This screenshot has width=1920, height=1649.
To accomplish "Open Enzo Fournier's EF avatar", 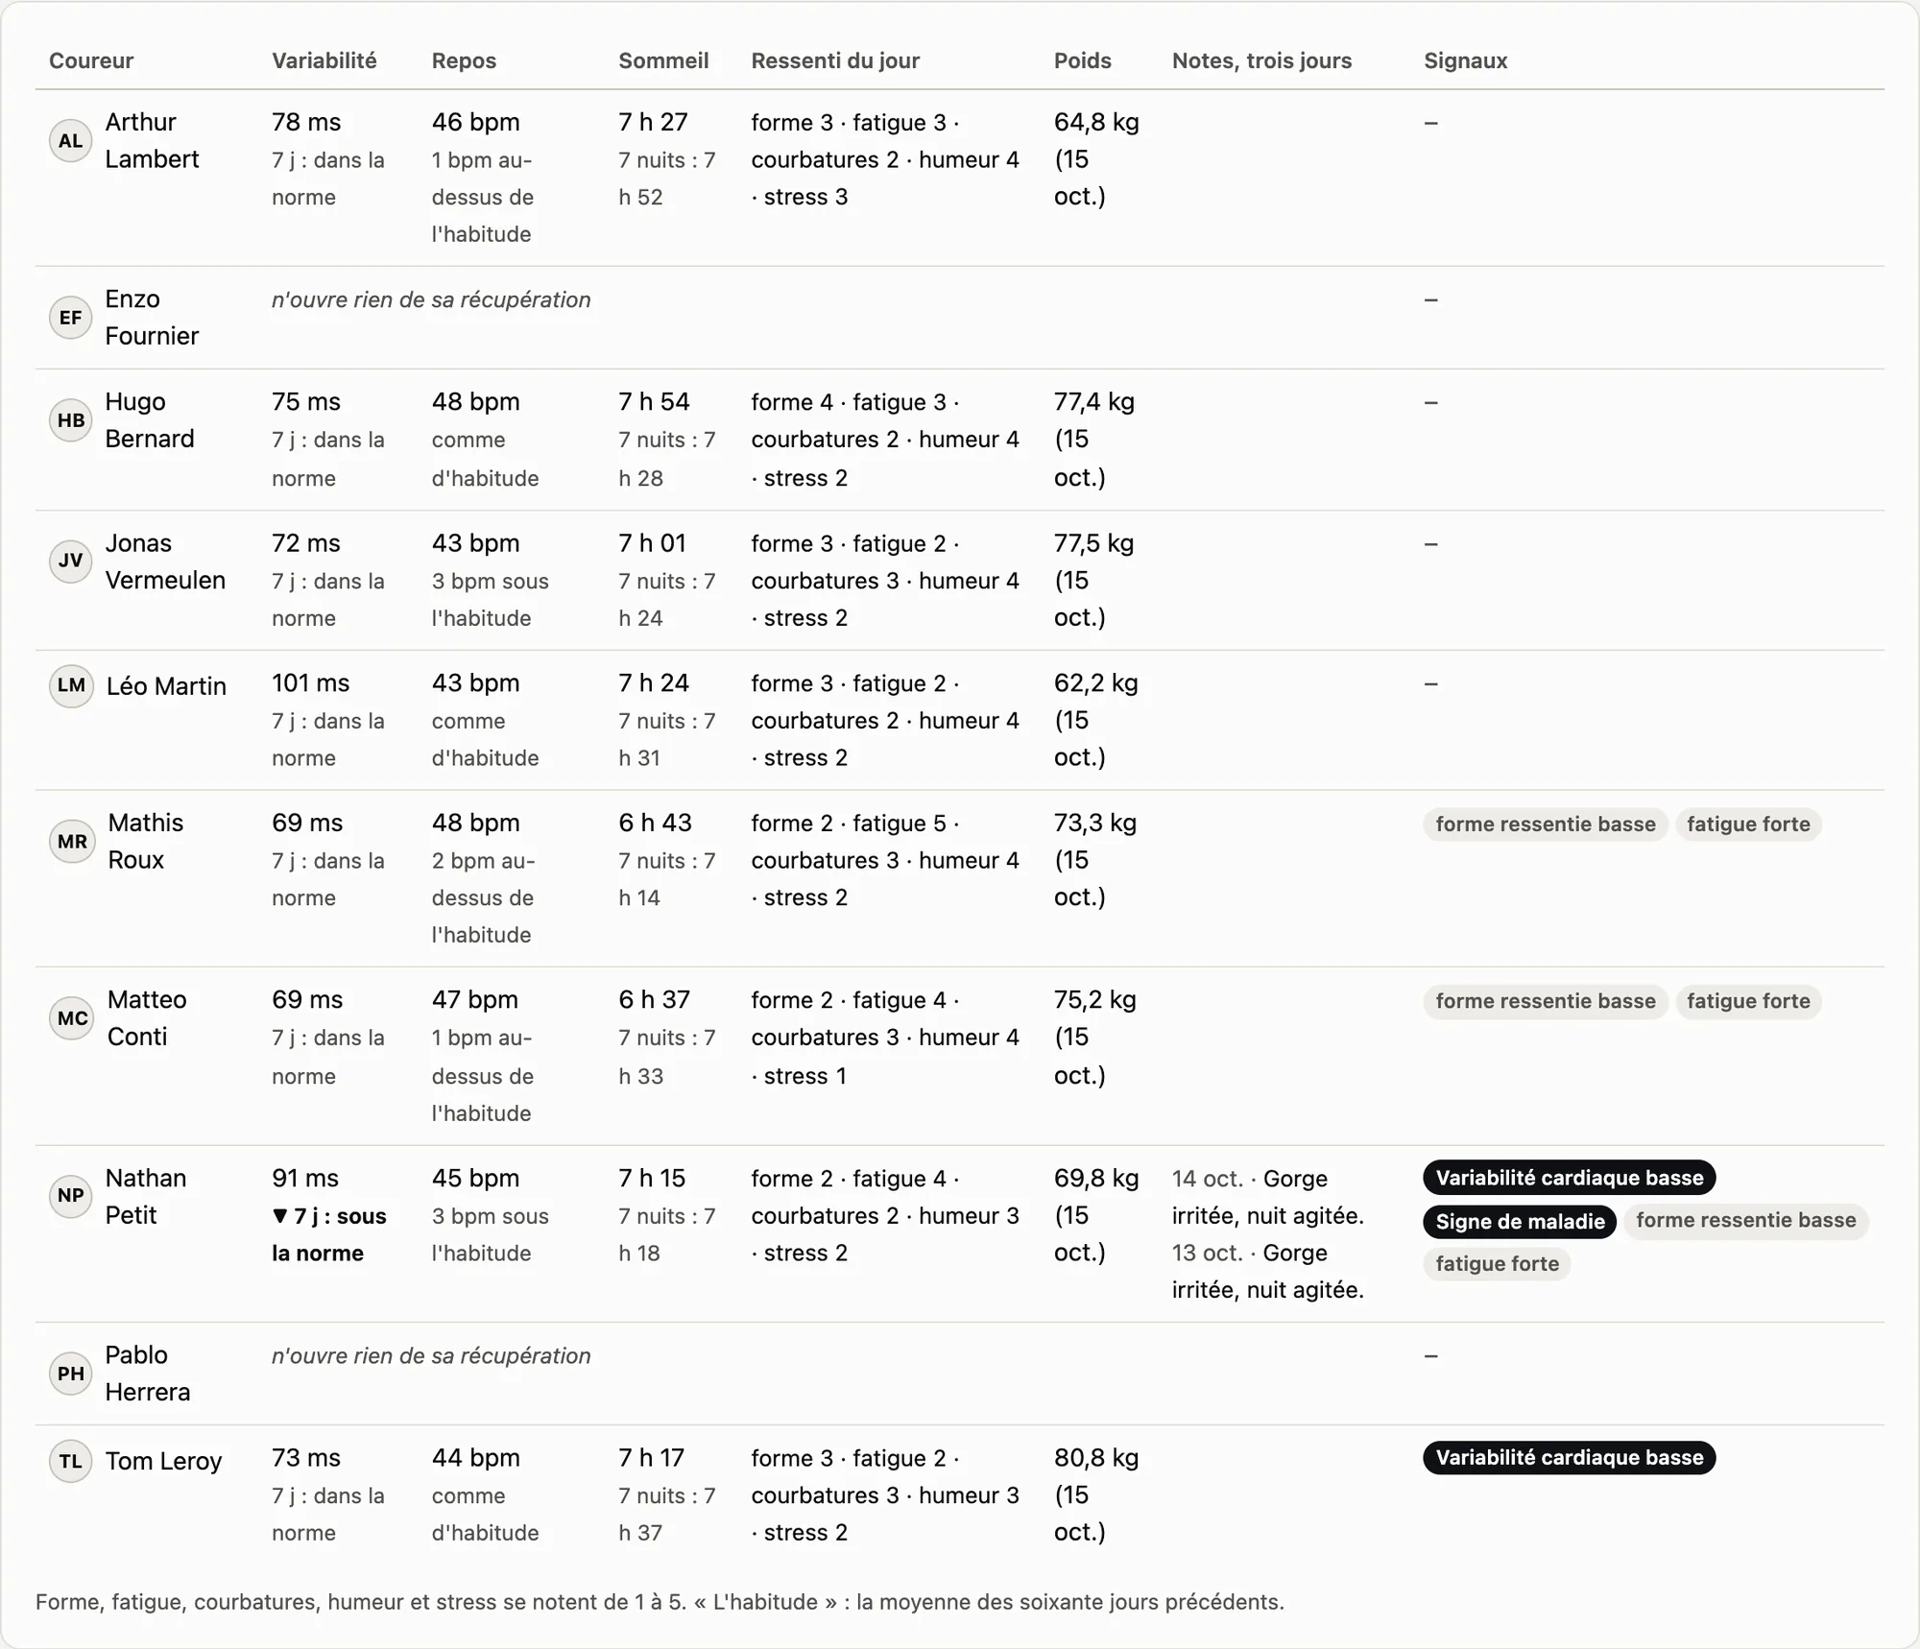I will click(71, 317).
